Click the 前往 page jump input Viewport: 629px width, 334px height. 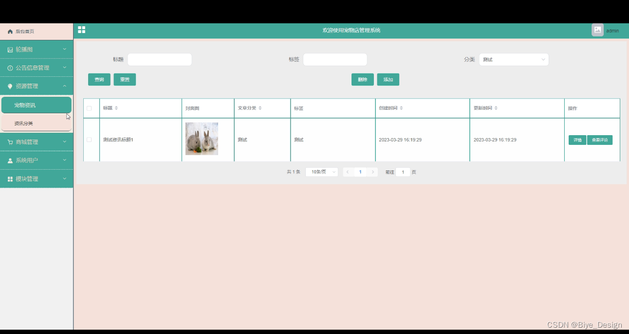click(x=403, y=172)
